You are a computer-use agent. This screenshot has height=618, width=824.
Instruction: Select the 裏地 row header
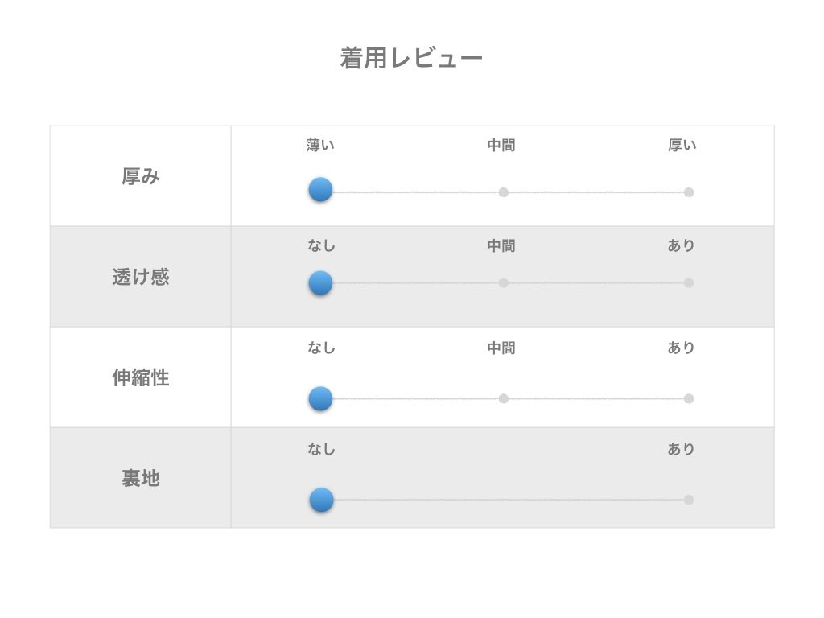(x=141, y=478)
